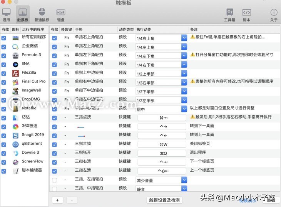281x207 pixels.
Task: Select the qBittorrent app icon
Action: click(15, 144)
